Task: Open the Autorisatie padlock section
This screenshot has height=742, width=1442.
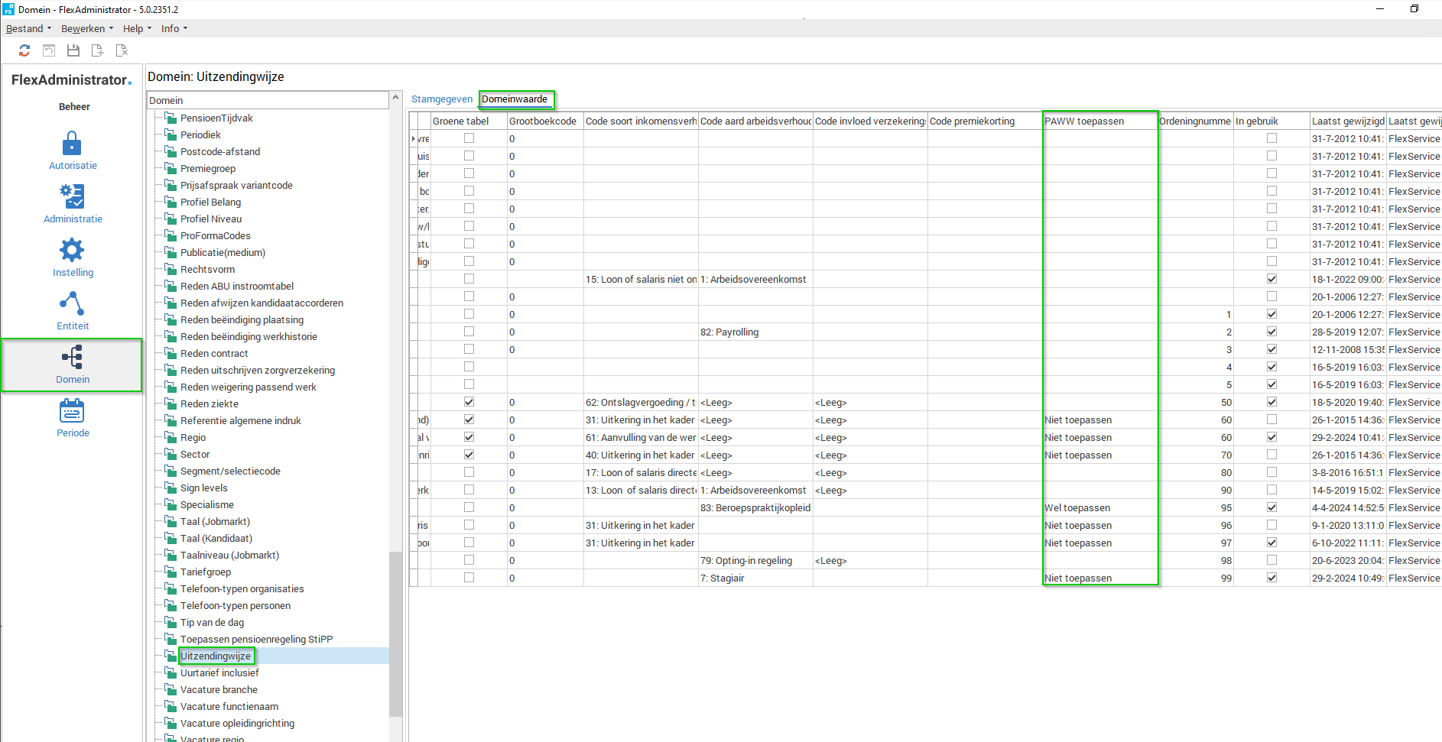Action: click(x=73, y=151)
